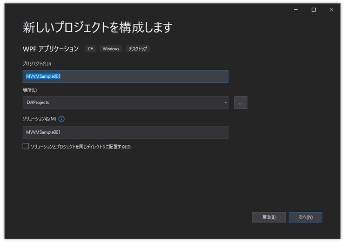Minimize the dialog window

pos(296,10)
